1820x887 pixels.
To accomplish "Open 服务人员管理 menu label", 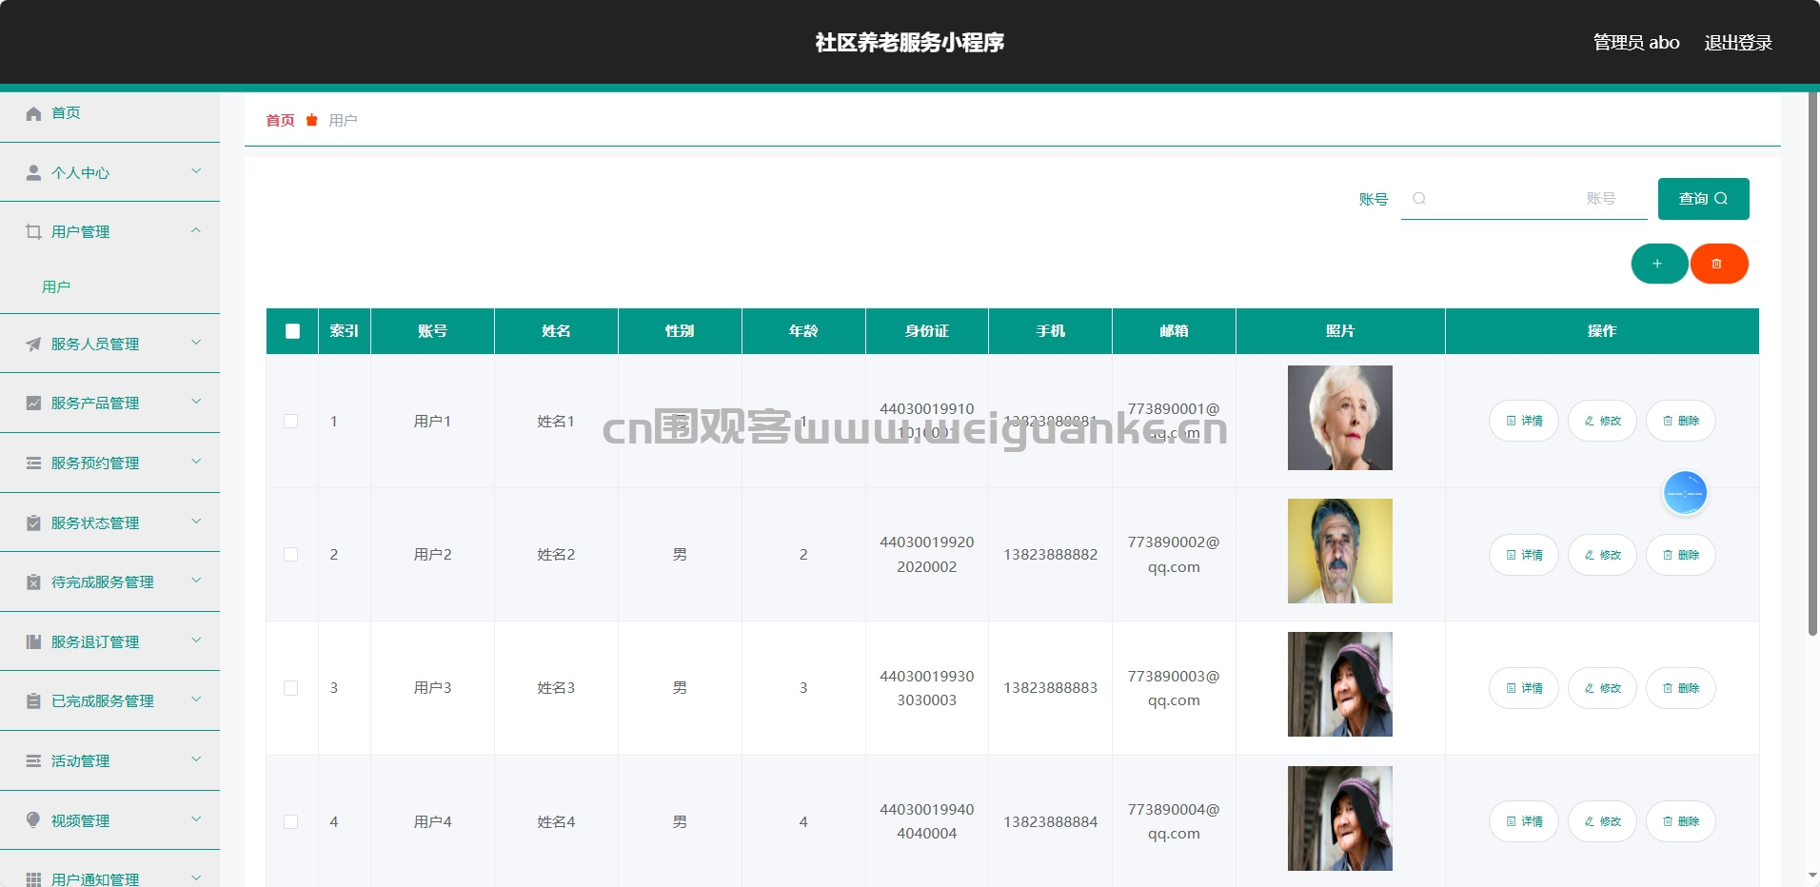I will click(95, 344).
